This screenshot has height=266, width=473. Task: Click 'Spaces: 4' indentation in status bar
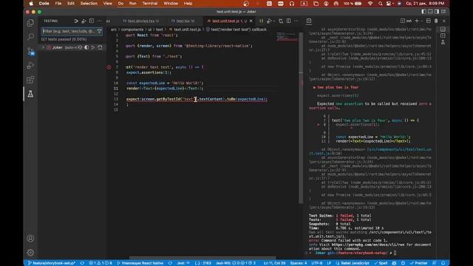[299, 263]
